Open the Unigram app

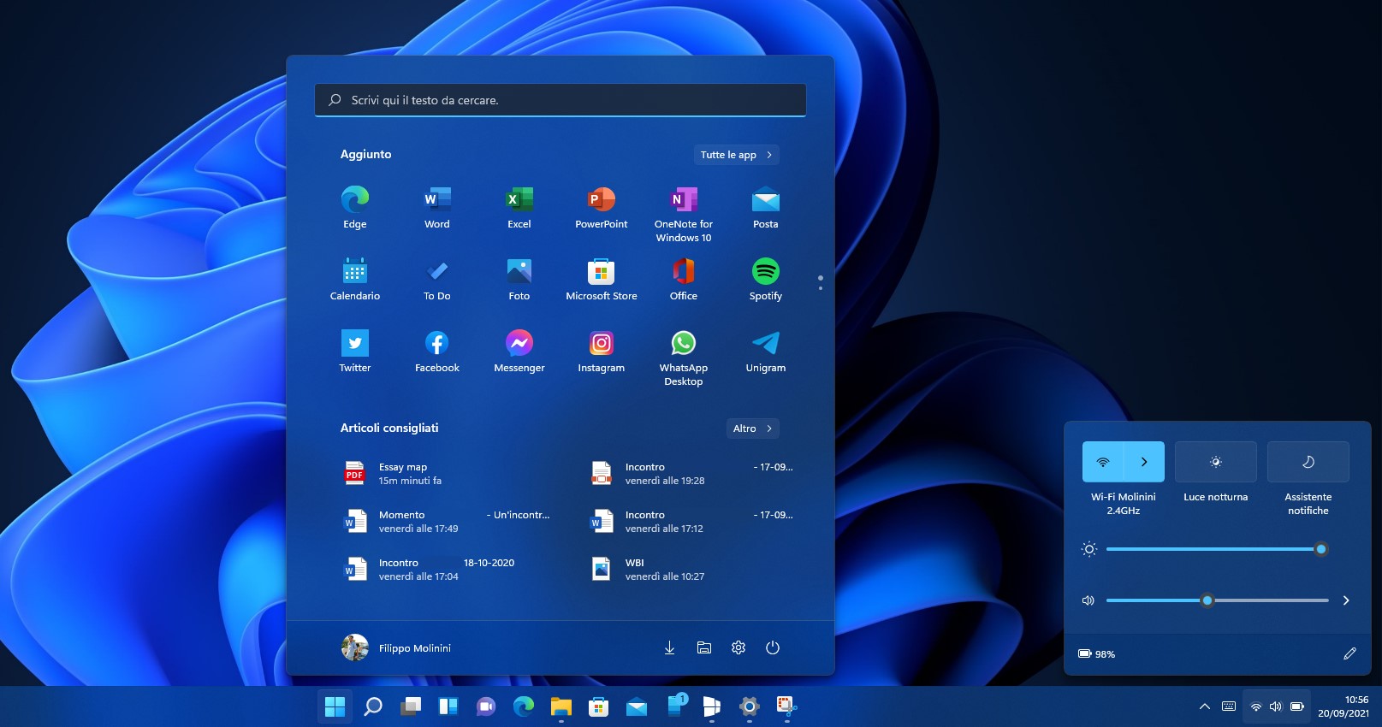point(766,352)
